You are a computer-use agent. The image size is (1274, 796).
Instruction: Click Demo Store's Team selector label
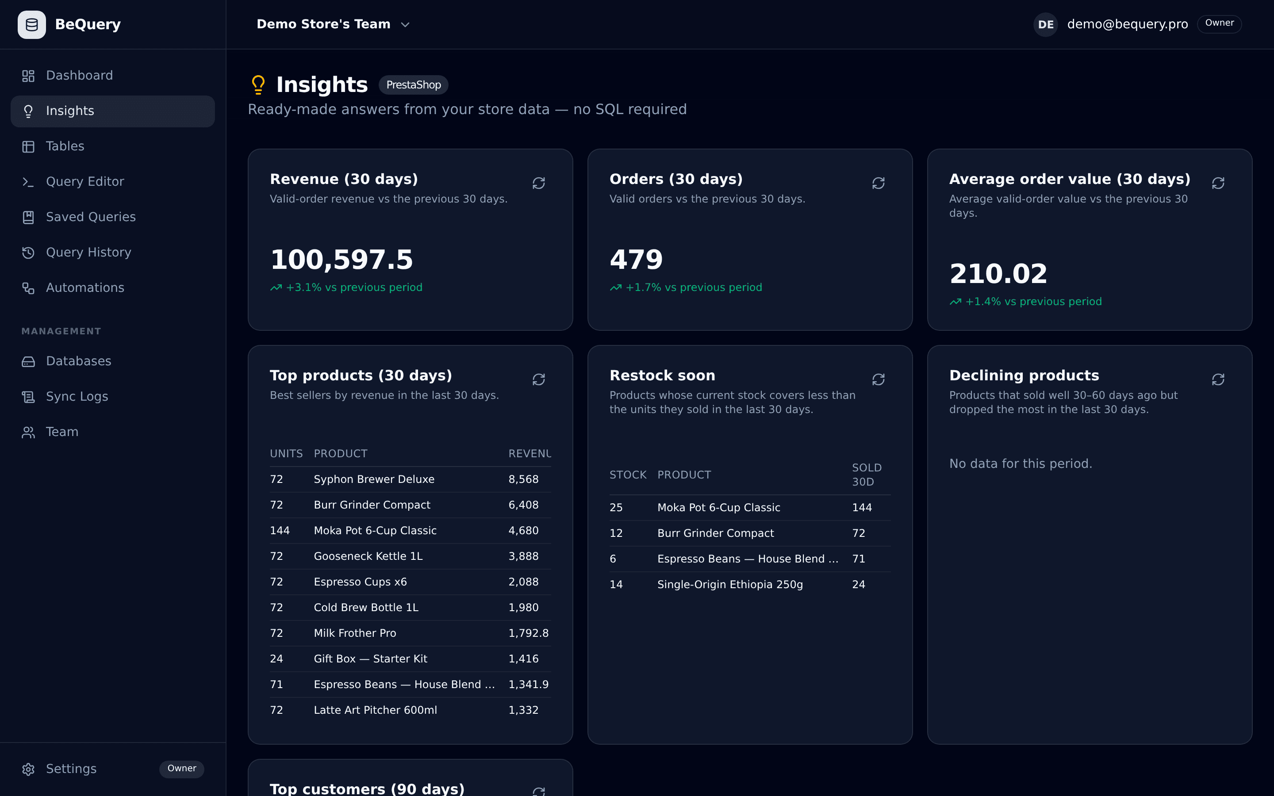click(x=323, y=24)
